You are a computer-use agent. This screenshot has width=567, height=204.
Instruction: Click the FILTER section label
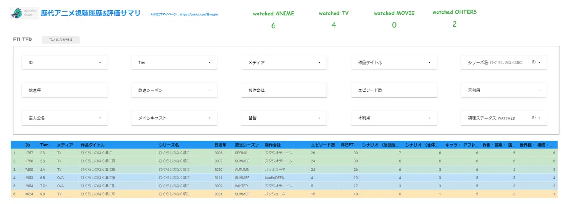(x=22, y=40)
